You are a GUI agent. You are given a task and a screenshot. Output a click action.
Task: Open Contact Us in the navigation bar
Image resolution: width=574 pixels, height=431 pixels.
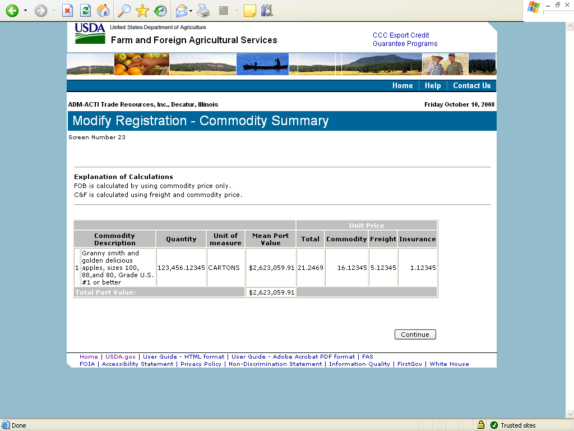click(471, 85)
